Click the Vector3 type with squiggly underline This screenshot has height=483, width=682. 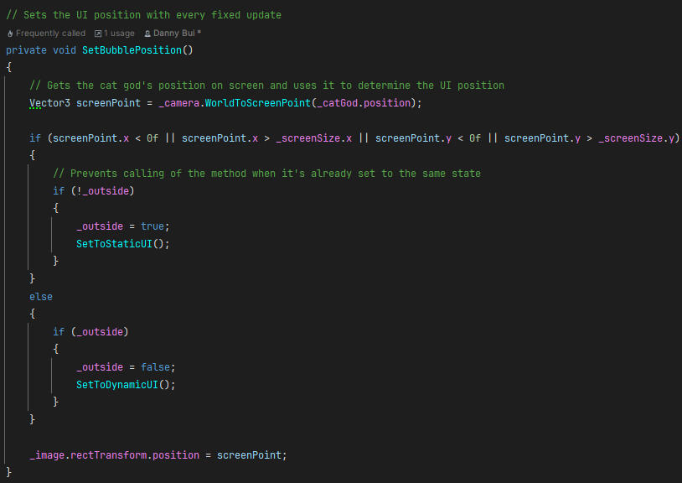[49, 103]
